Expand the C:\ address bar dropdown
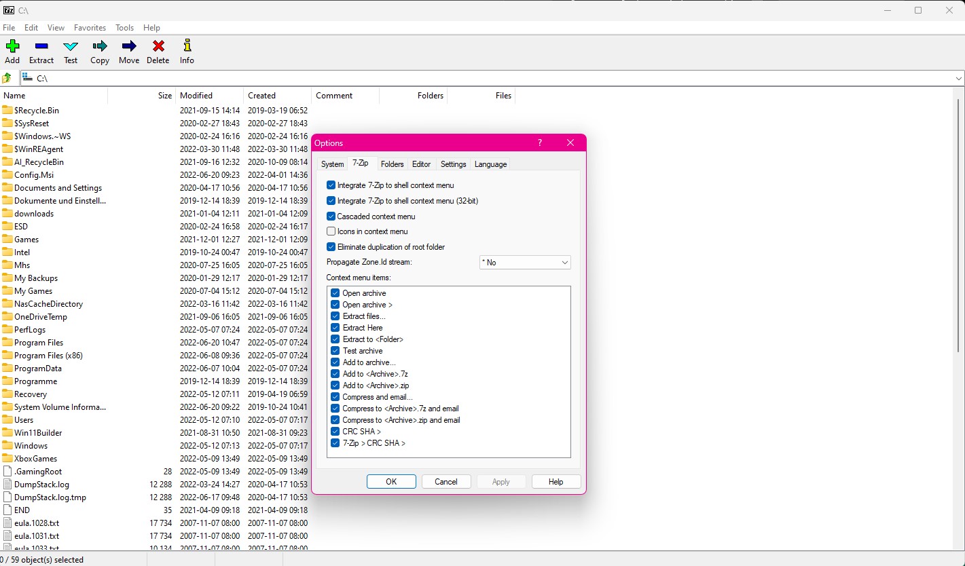This screenshot has width=965, height=566. [x=958, y=79]
